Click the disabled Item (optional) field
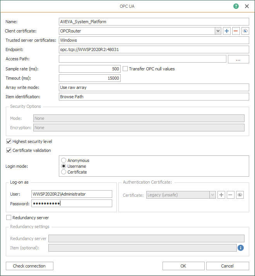Viewport: 255px width, 276px height. (142, 248)
